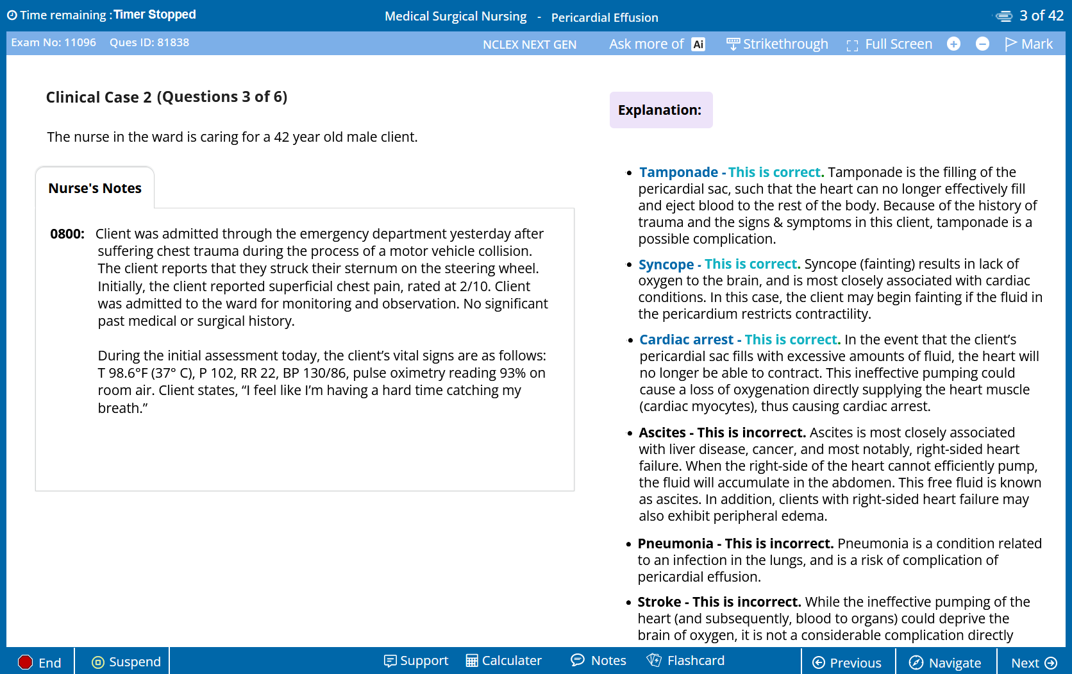Select the Nurse's Notes tab
Screen dimensions: 1072x674
click(x=95, y=188)
